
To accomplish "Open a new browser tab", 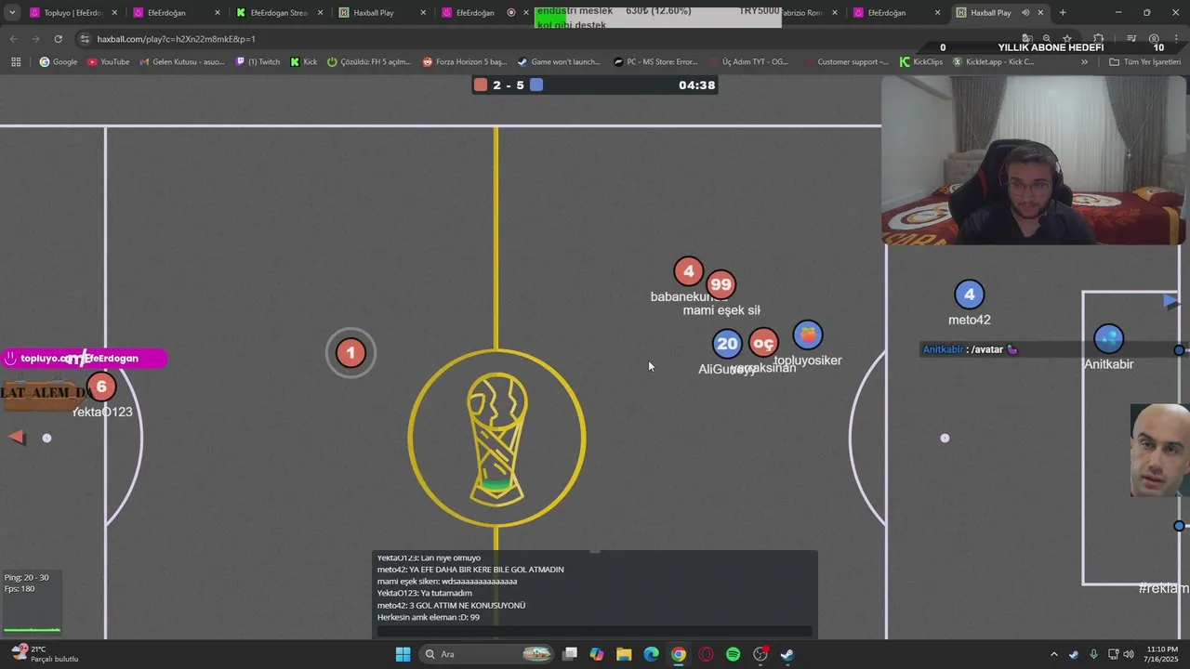I will (1063, 13).
